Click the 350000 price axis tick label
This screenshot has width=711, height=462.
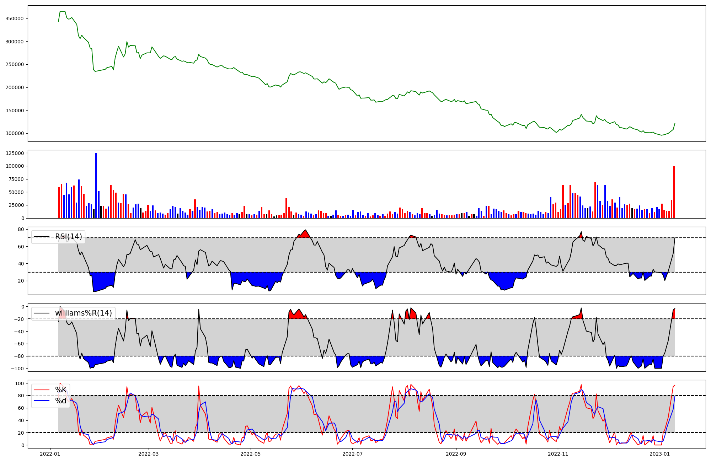coord(15,18)
